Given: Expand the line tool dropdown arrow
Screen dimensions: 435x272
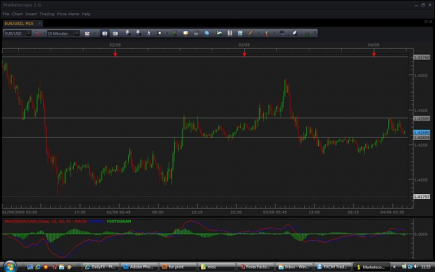Looking at the screenshot, I should click(258, 33).
